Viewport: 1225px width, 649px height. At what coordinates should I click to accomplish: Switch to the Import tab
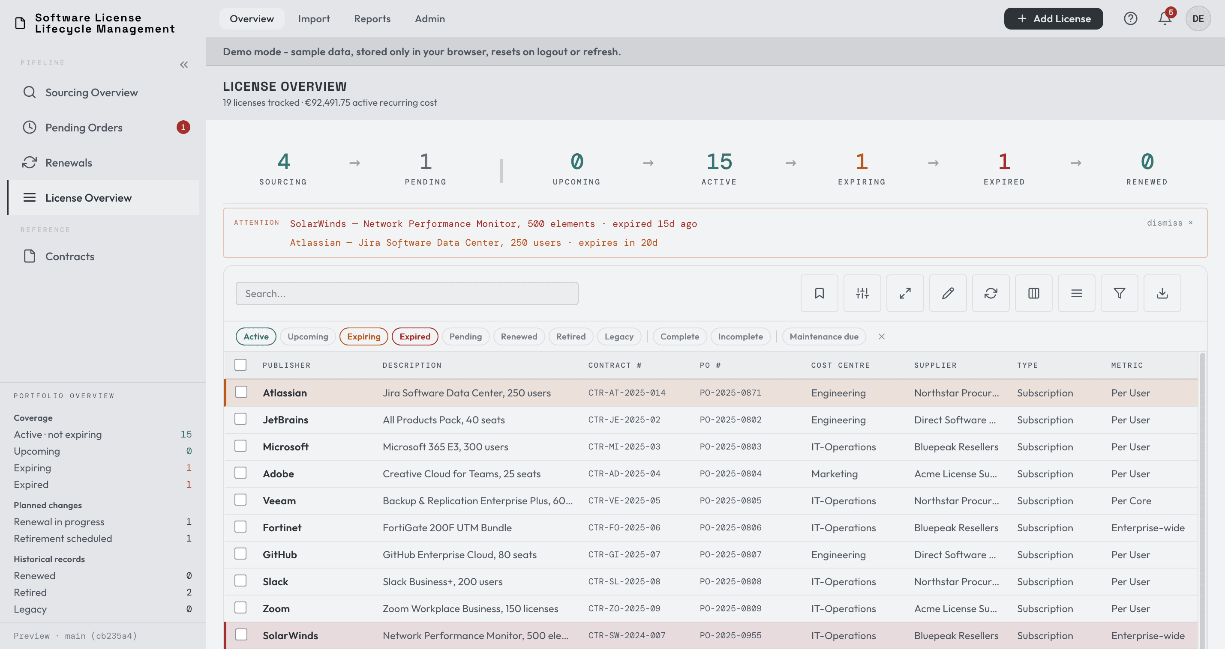click(x=314, y=18)
